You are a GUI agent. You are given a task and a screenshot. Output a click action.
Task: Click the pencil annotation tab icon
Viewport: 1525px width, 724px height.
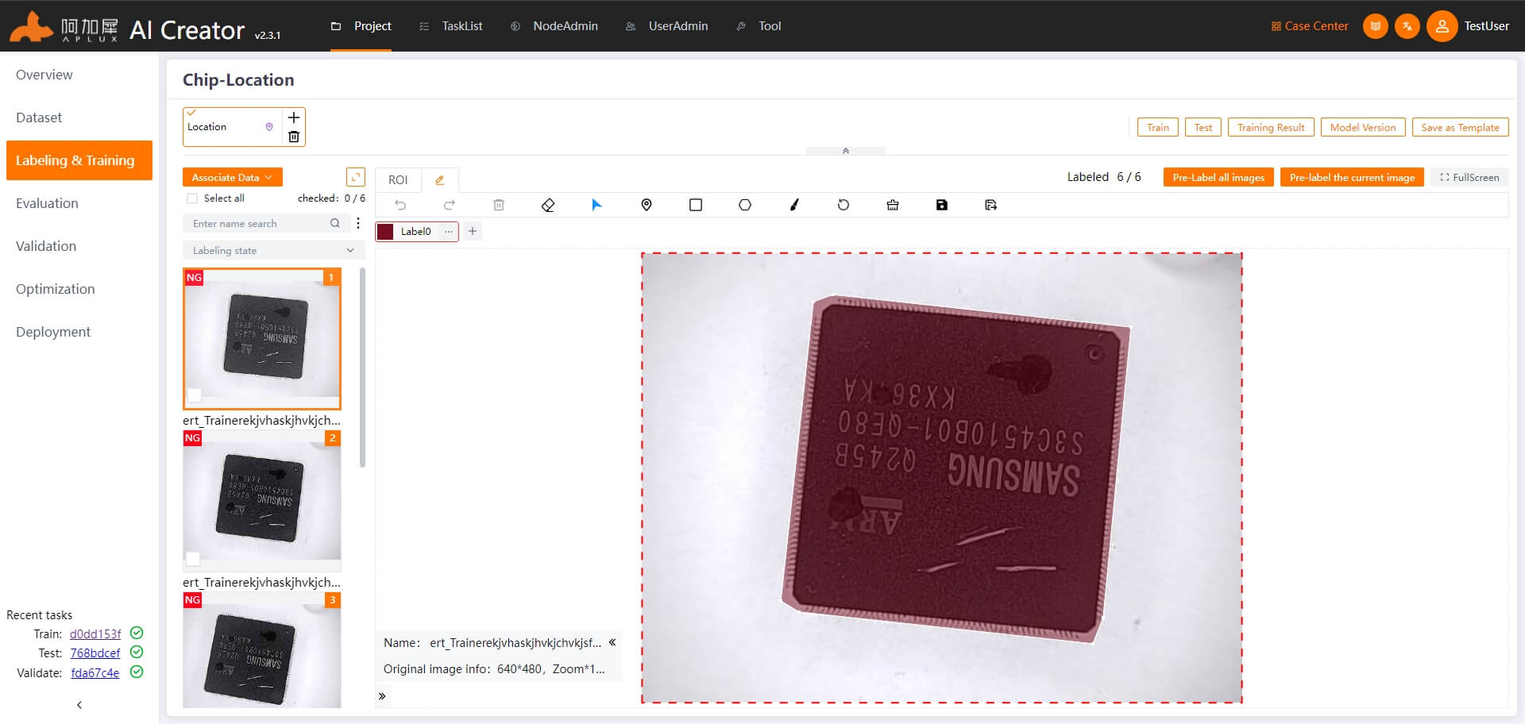pyautogui.click(x=439, y=180)
